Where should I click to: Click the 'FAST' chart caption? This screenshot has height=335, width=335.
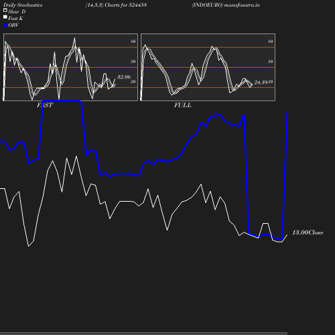(x=45, y=105)
